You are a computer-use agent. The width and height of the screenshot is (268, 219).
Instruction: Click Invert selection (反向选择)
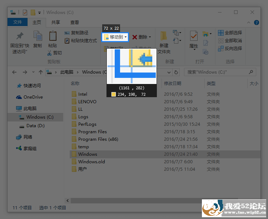pos(230,49)
